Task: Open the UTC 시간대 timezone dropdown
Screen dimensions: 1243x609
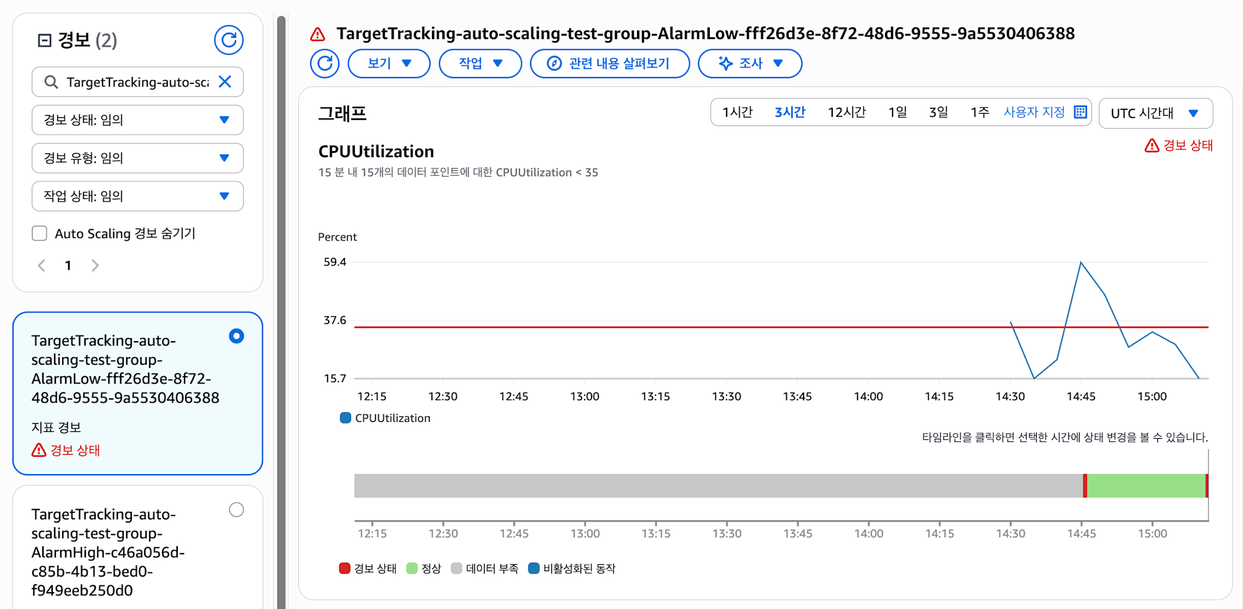Action: pyautogui.click(x=1155, y=113)
